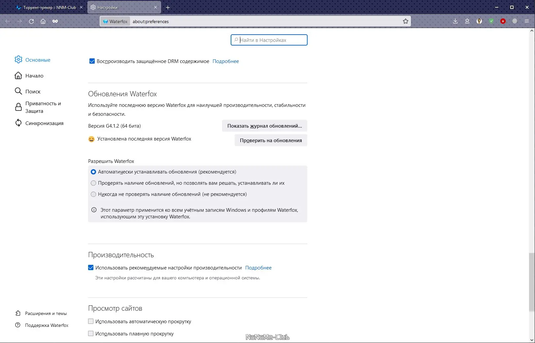Toggle DRM content playback checkbox
Screen dimensions: 535x343
point(92,61)
